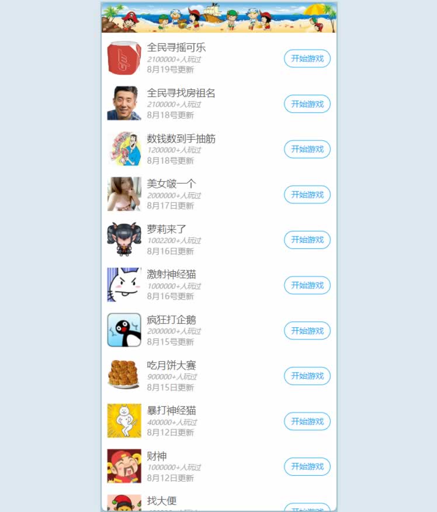Tap the angry white cat icon

pyautogui.click(x=124, y=285)
